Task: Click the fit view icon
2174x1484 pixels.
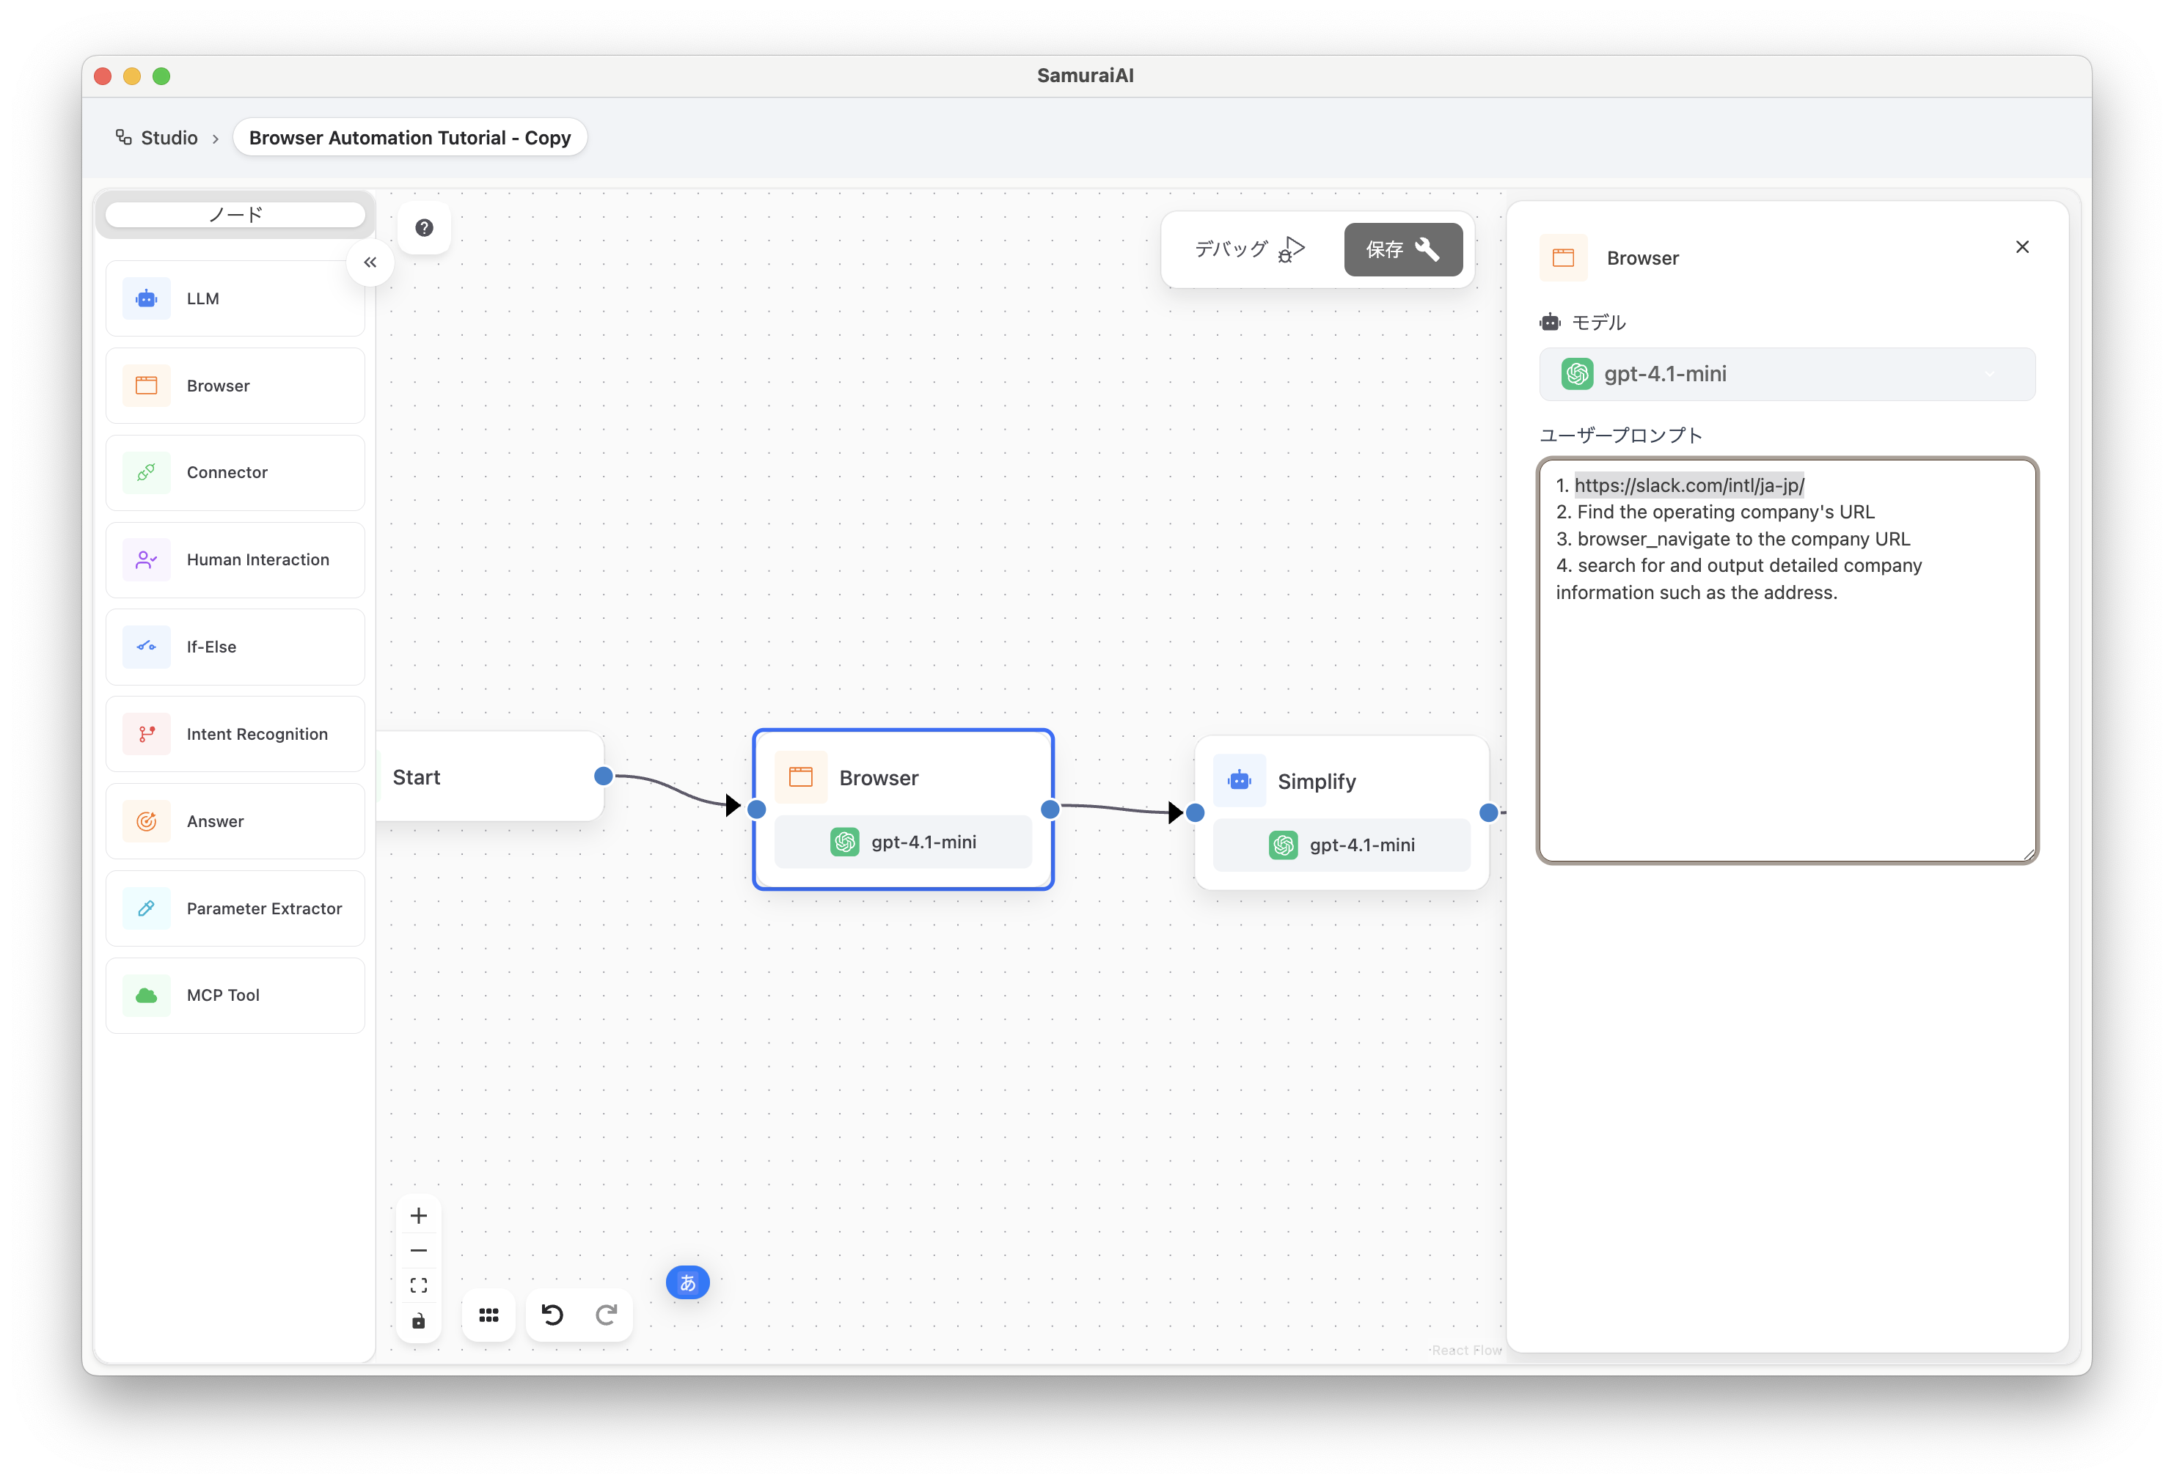Action: pos(418,1286)
